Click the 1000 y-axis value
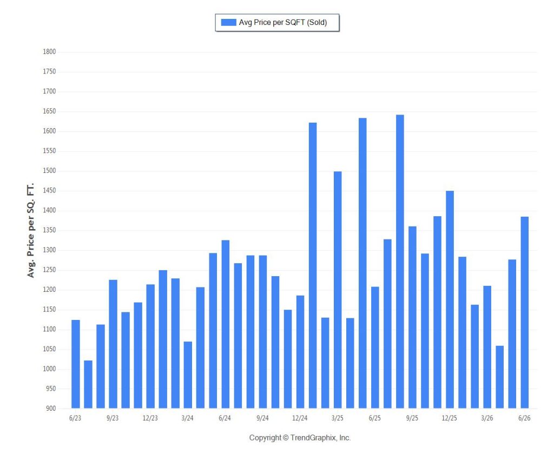The width and height of the screenshot is (554, 461). pyautogui.click(x=49, y=369)
